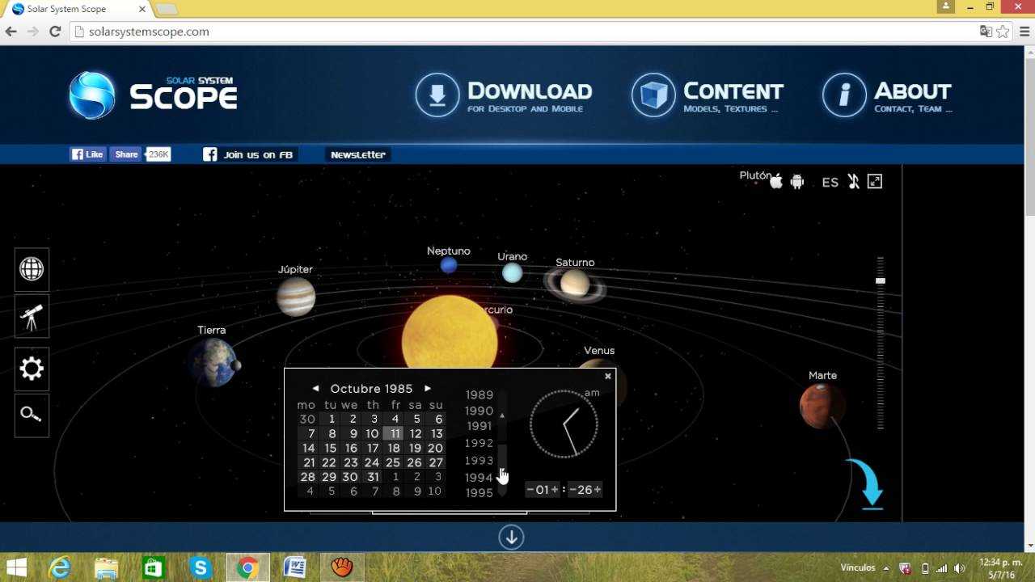Image resolution: width=1035 pixels, height=582 pixels.
Task: Click the Facebook Share button
Action: [125, 154]
